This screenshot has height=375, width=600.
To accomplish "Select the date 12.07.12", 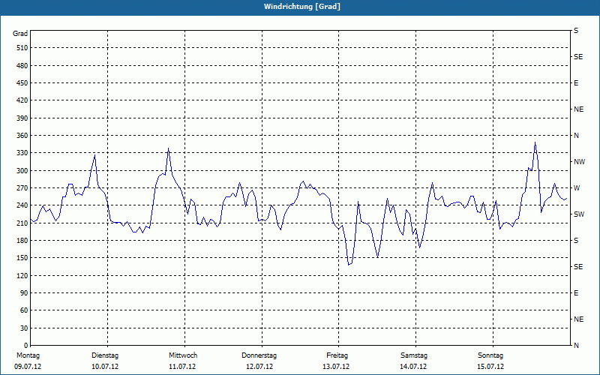I will (x=259, y=367).
